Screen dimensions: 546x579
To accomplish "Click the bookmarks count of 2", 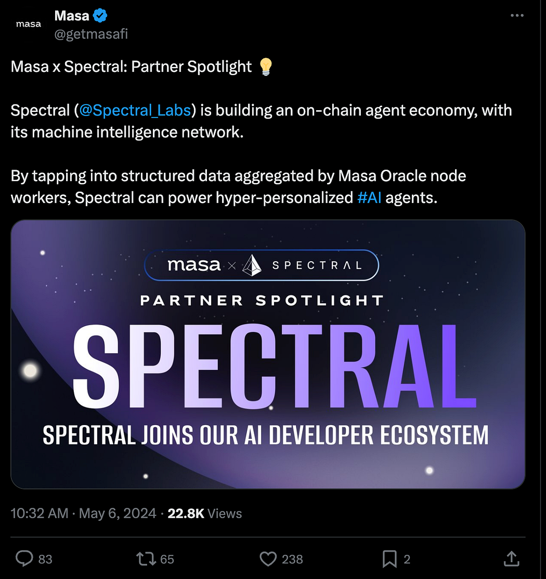I will [407, 559].
